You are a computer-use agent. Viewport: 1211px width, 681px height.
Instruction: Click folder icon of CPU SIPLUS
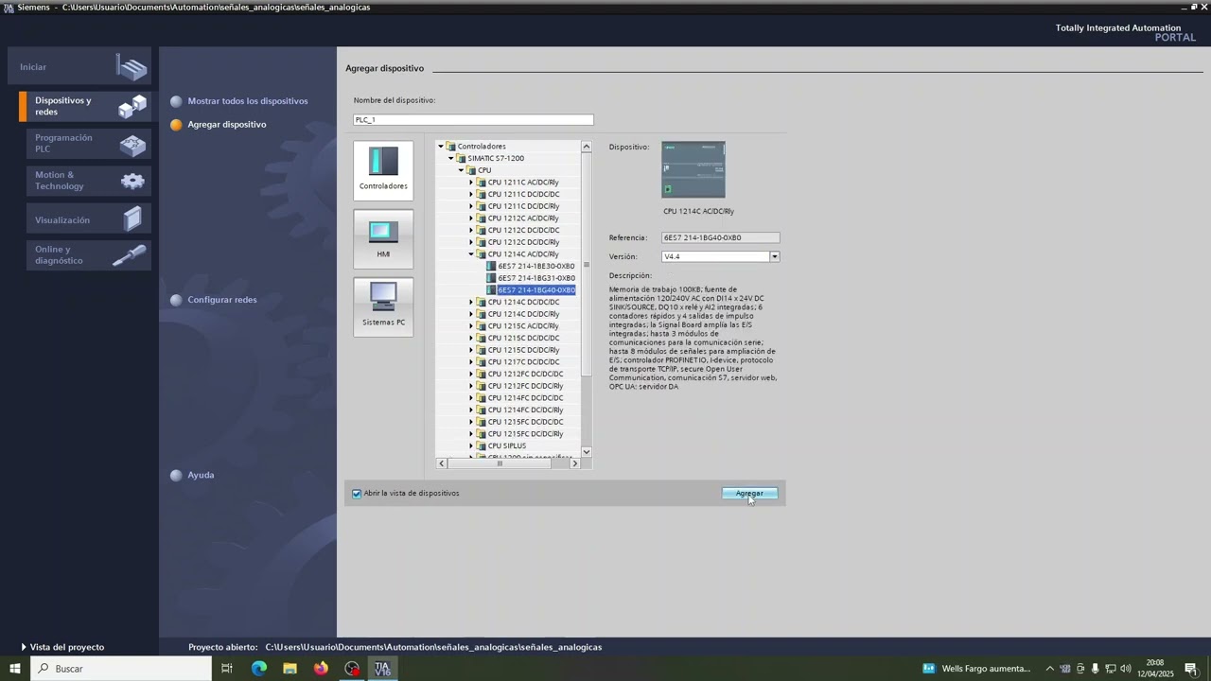[482, 445]
